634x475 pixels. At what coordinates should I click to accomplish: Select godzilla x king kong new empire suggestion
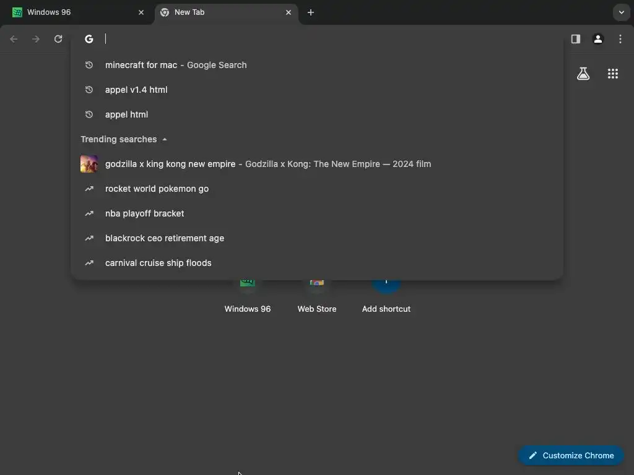point(317,164)
